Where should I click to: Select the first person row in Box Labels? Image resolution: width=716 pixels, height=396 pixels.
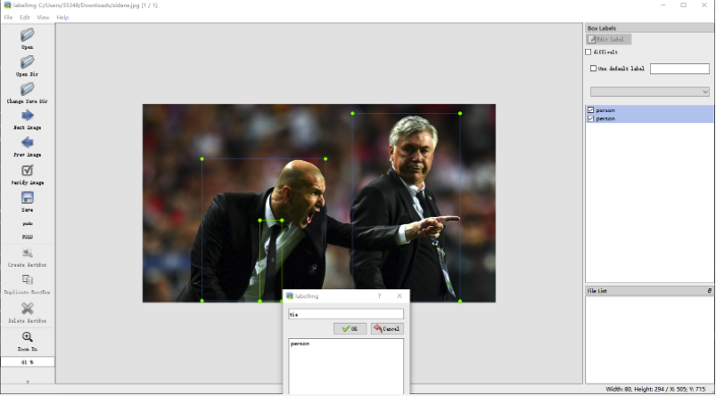(x=649, y=109)
